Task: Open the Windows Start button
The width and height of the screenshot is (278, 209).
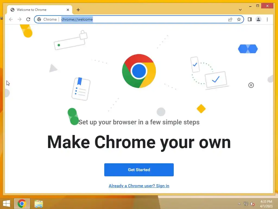Action: coord(7,204)
